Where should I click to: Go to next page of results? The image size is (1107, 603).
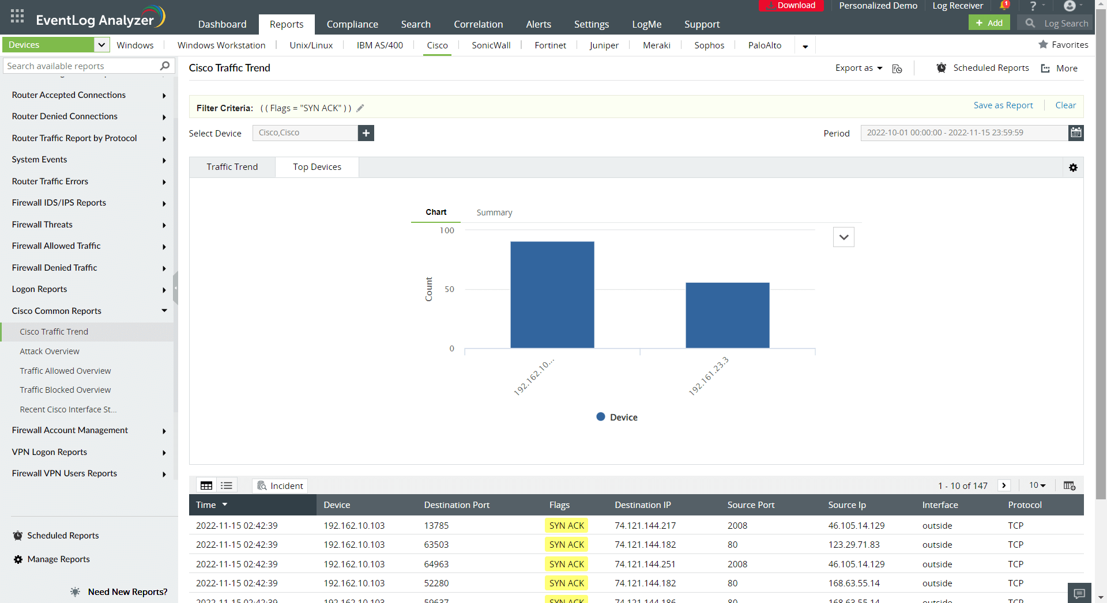click(1004, 486)
